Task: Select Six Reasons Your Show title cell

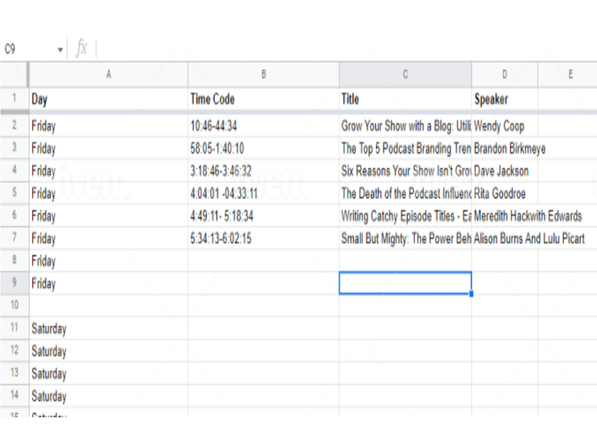Action: click(405, 171)
